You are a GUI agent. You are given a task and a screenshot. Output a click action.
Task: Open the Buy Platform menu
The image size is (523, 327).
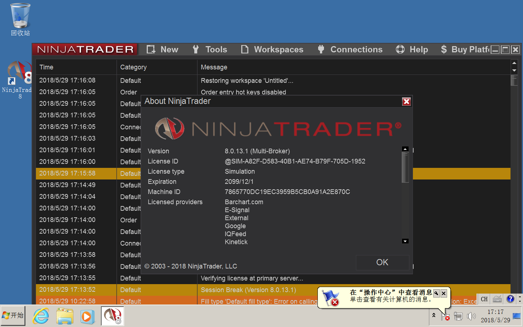point(470,49)
